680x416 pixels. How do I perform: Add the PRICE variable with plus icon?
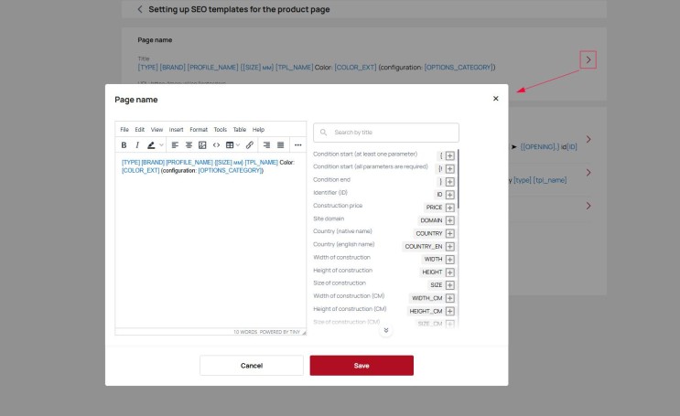pyautogui.click(x=450, y=208)
